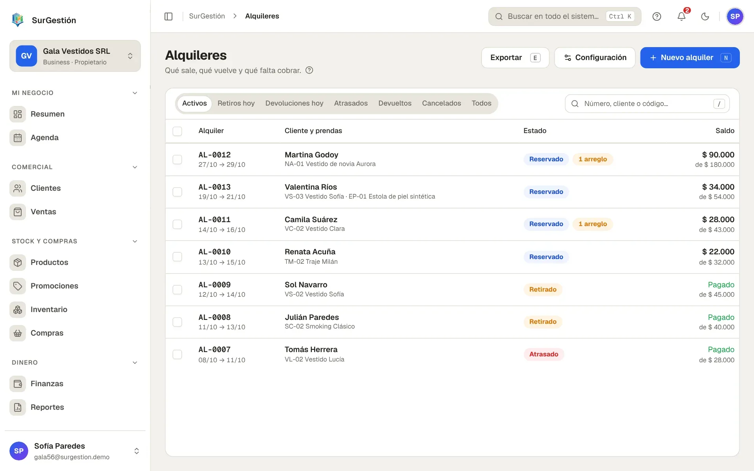Open Promociones tag icon in sidebar
Image resolution: width=754 pixels, height=471 pixels.
tap(18, 286)
